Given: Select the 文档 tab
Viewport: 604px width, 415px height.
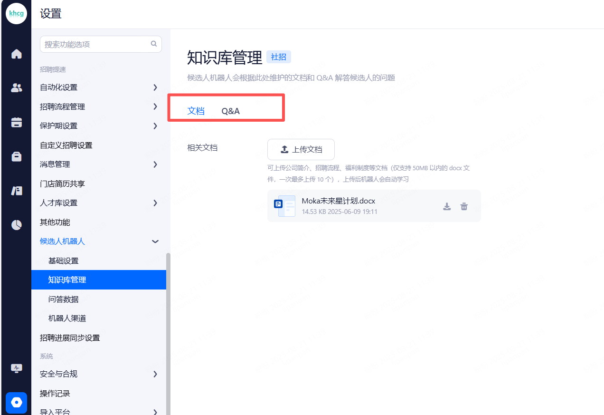Looking at the screenshot, I should (196, 111).
